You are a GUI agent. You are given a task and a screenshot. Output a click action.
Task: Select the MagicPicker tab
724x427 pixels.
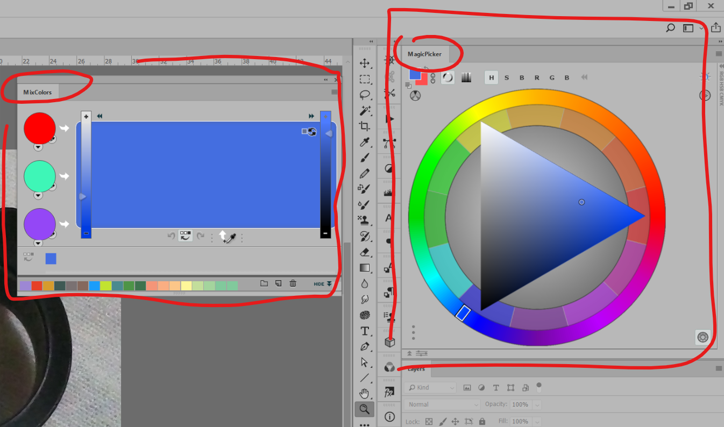point(424,54)
